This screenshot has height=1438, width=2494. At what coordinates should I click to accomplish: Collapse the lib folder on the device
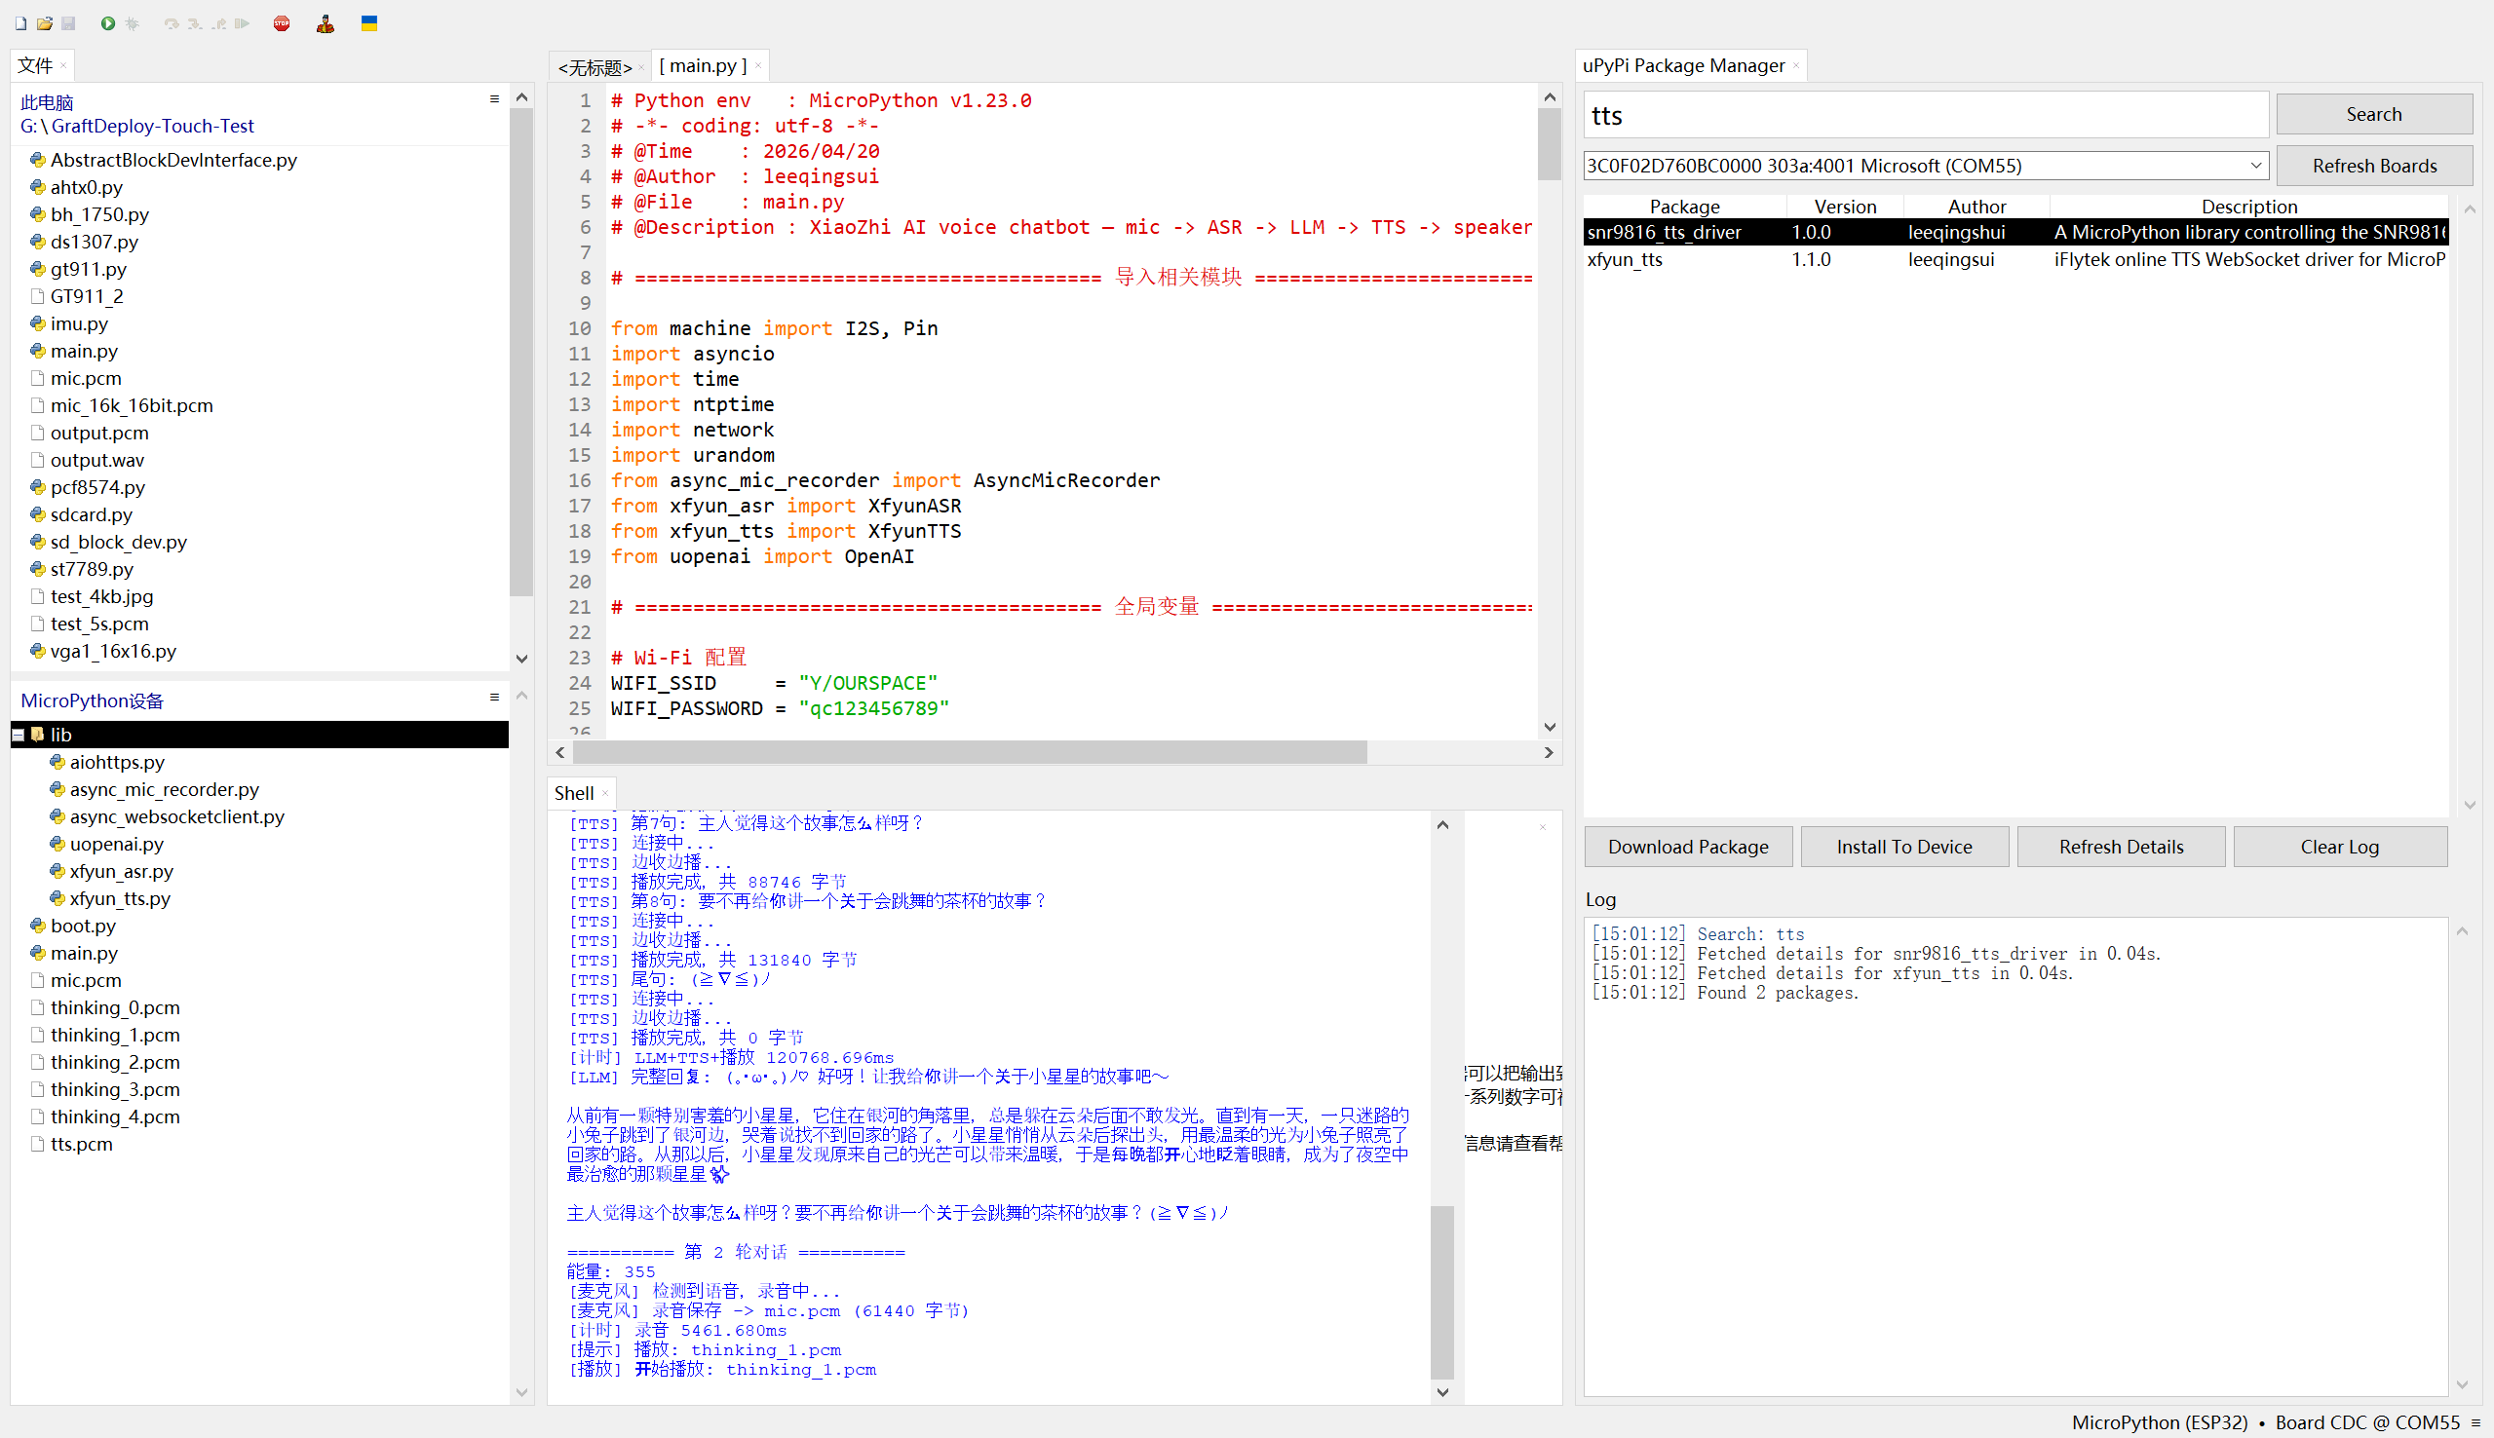(19, 735)
